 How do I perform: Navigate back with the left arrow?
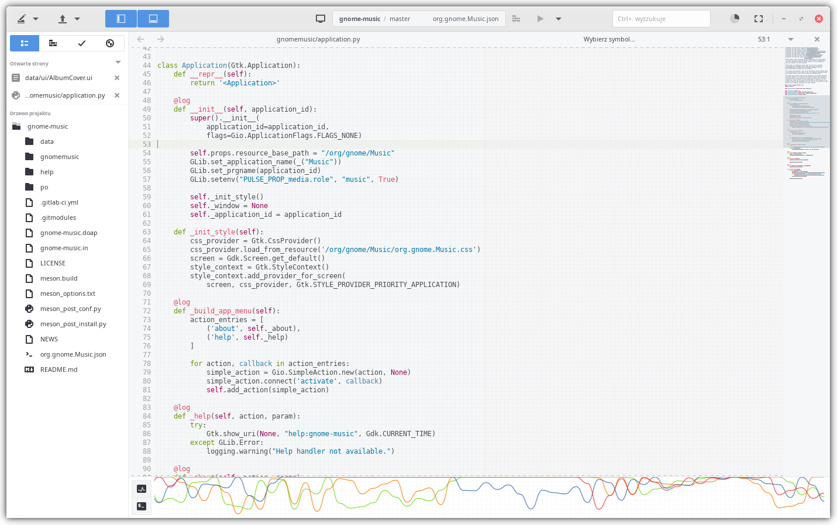coord(140,39)
